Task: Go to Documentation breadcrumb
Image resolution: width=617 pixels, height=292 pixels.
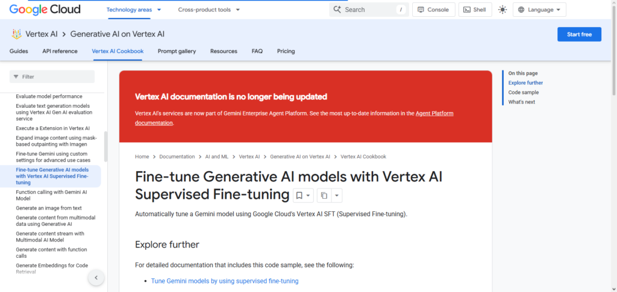Action: click(x=177, y=157)
